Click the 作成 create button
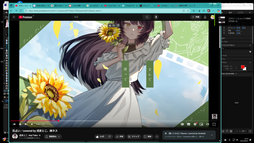This screenshot has height=143, width=254. click(196, 17)
